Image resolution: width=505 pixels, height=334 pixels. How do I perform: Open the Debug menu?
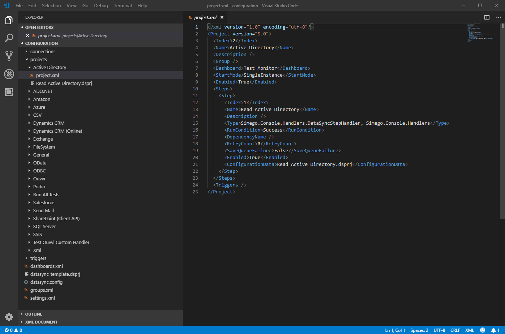[x=101, y=5]
